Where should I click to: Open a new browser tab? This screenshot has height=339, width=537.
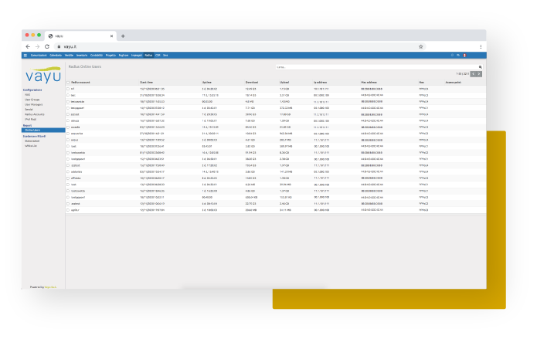click(123, 36)
